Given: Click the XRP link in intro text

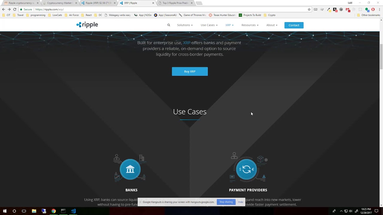Looking at the screenshot, I should click(x=187, y=43).
